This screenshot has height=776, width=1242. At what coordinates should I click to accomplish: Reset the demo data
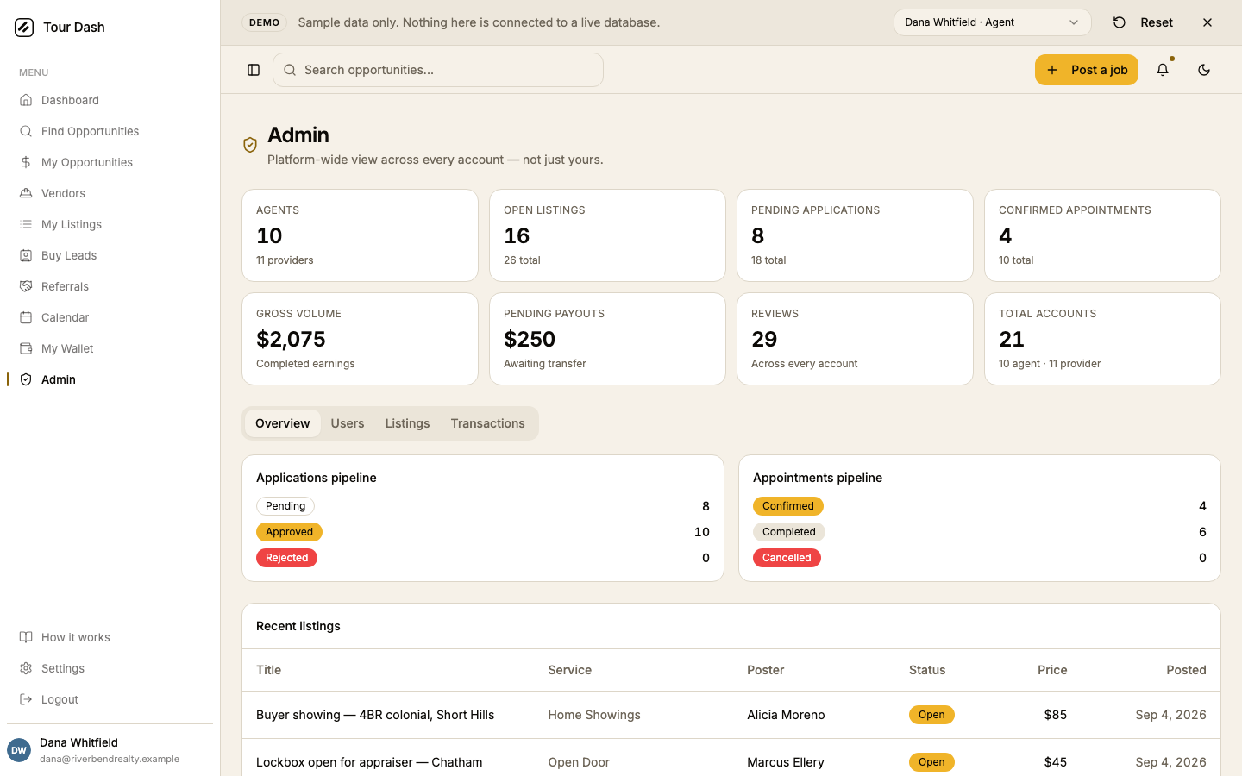click(x=1144, y=22)
